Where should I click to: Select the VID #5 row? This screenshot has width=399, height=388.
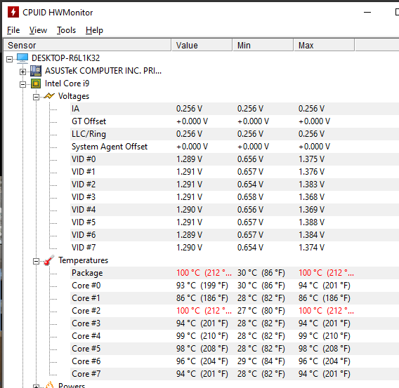234,222
